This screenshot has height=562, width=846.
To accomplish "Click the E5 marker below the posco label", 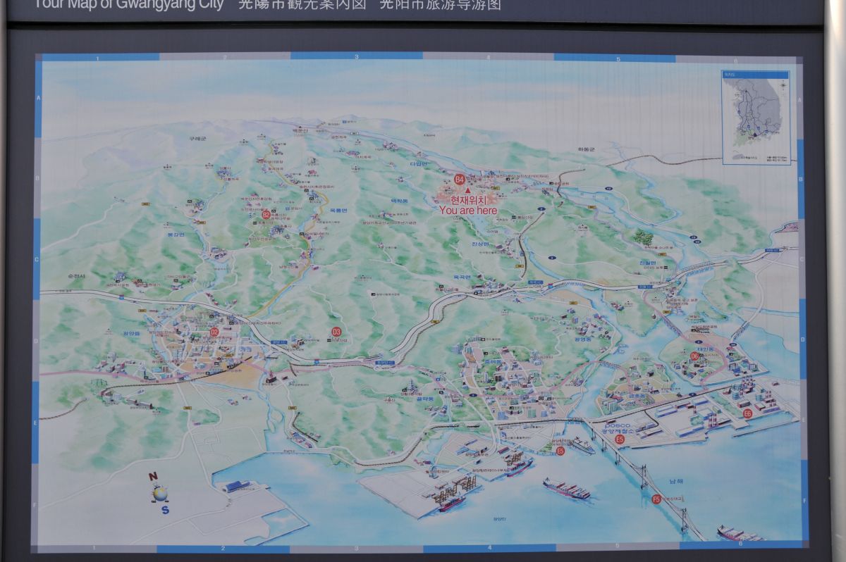I will [620, 439].
